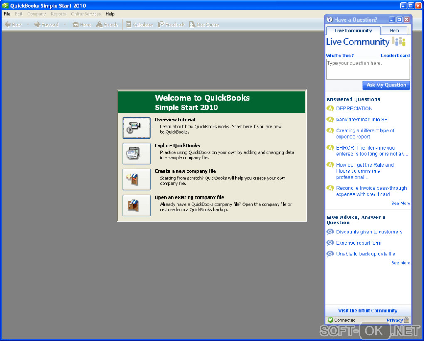Open the File menu
Screen dimensions: 424x341
click(x=7, y=14)
